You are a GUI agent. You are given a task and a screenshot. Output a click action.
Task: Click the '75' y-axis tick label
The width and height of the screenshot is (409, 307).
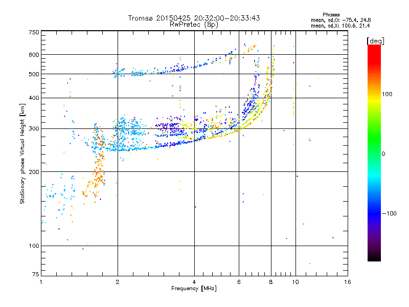coord(36,274)
